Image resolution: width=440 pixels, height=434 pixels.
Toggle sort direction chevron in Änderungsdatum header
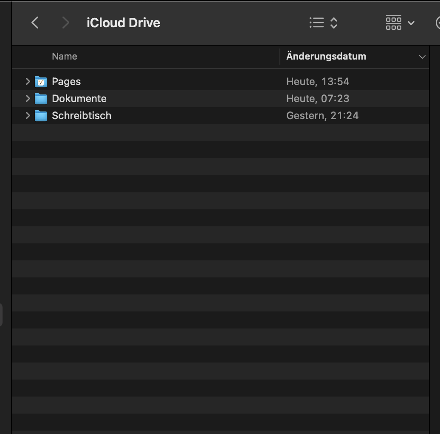click(x=422, y=57)
